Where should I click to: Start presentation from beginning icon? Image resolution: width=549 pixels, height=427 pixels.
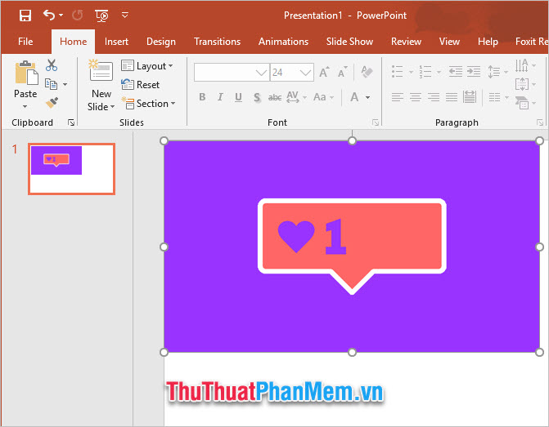pyautogui.click(x=101, y=16)
